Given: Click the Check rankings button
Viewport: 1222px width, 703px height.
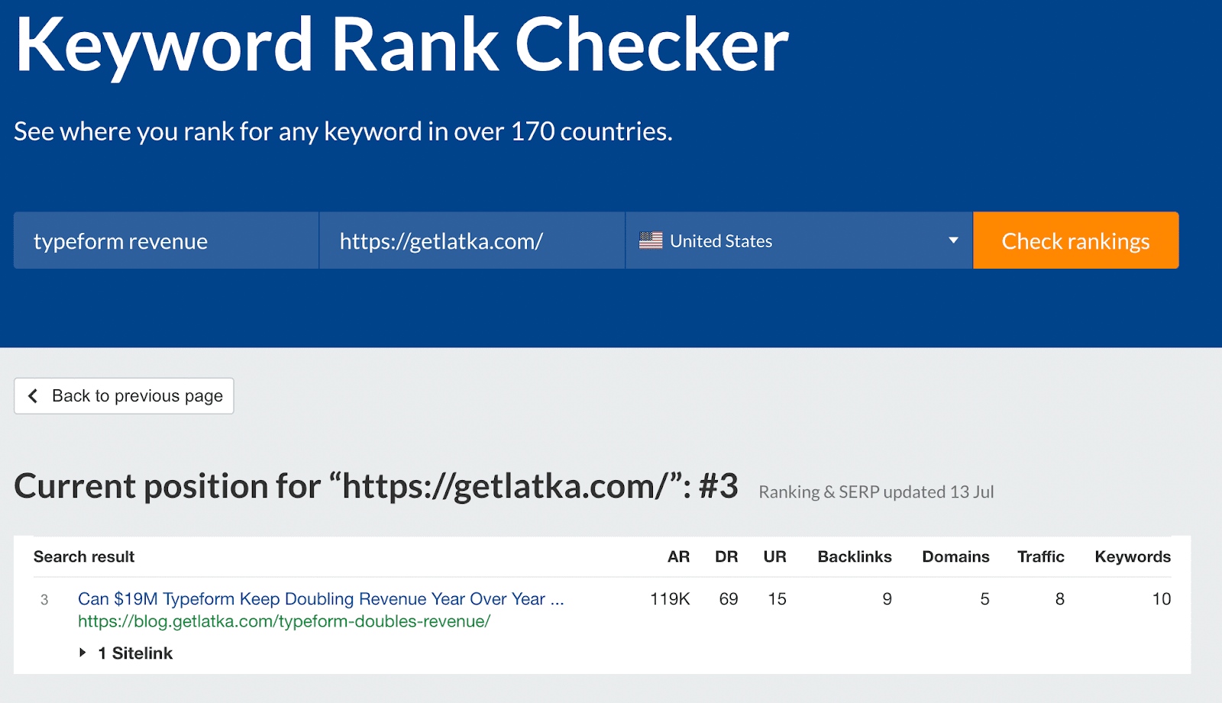Looking at the screenshot, I should pos(1075,240).
